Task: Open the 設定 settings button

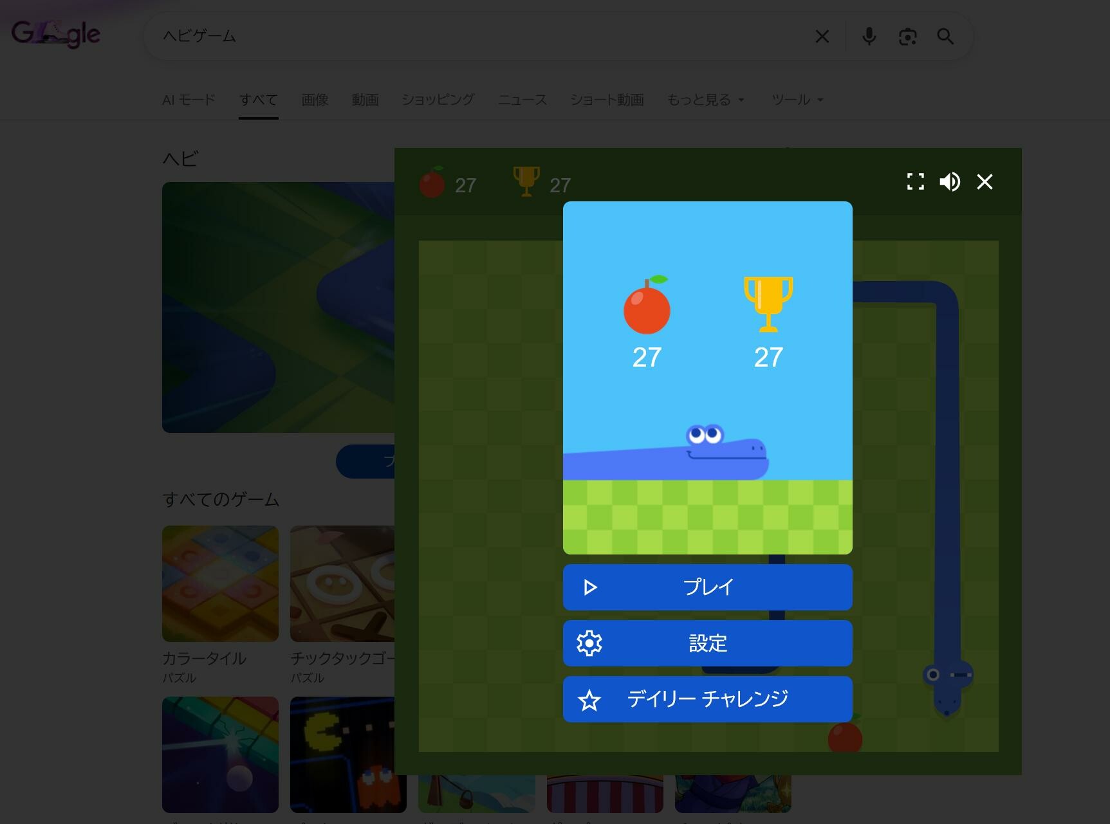Action: tap(707, 643)
